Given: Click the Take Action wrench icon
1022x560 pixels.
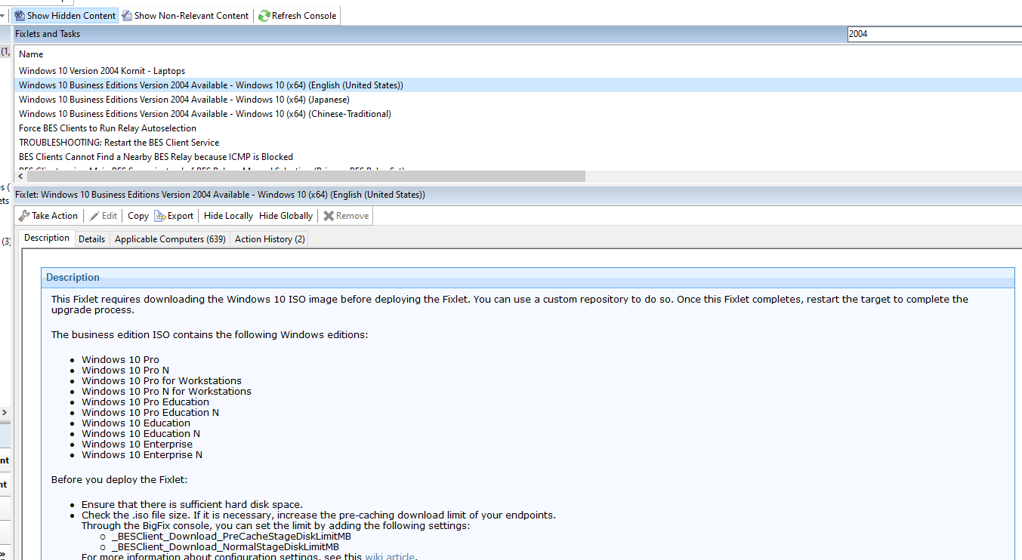Looking at the screenshot, I should click(x=24, y=216).
